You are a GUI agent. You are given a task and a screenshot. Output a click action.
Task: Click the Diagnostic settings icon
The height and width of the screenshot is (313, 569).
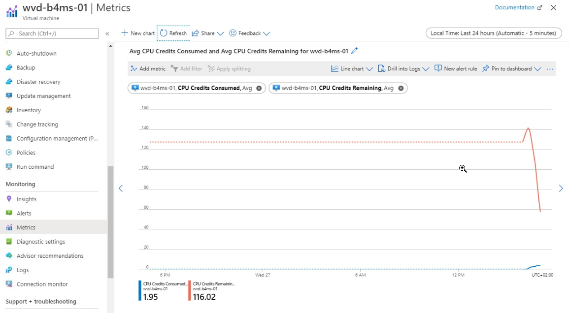(9, 241)
